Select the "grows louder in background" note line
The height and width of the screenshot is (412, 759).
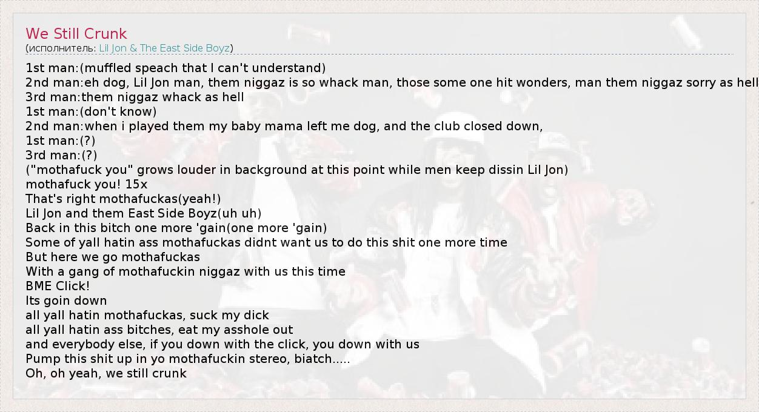click(297, 170)
